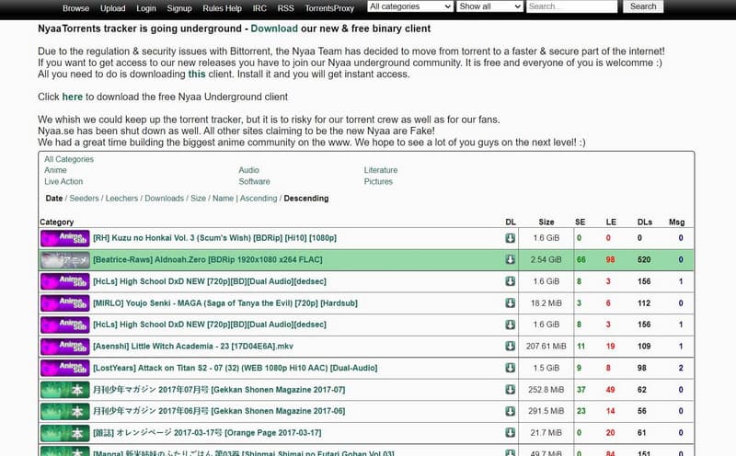Click download arrow for Kuzu no Honkai row

(510, 238)
